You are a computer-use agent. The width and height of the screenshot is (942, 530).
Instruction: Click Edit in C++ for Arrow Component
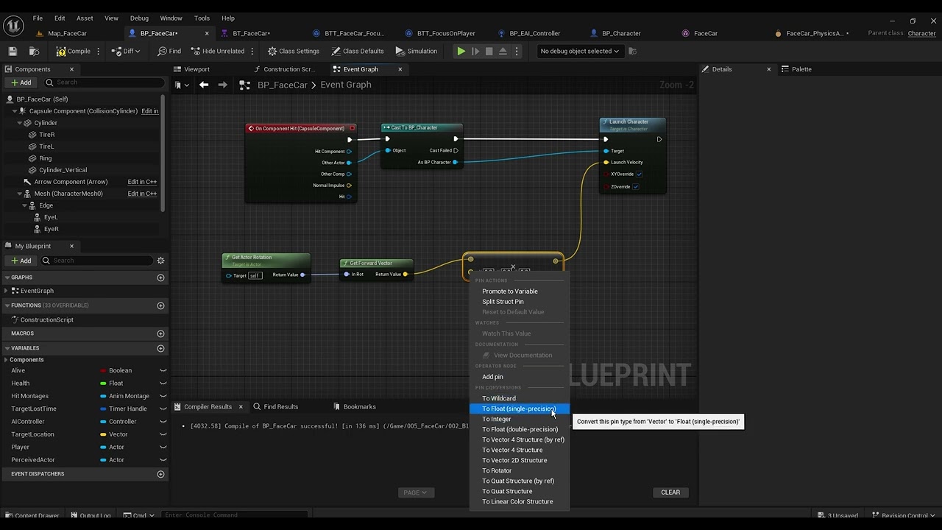142,182
